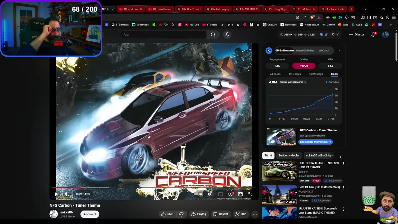Share video via Paylaş button
This screenshot has width=398, height=224.
[198, 214]
